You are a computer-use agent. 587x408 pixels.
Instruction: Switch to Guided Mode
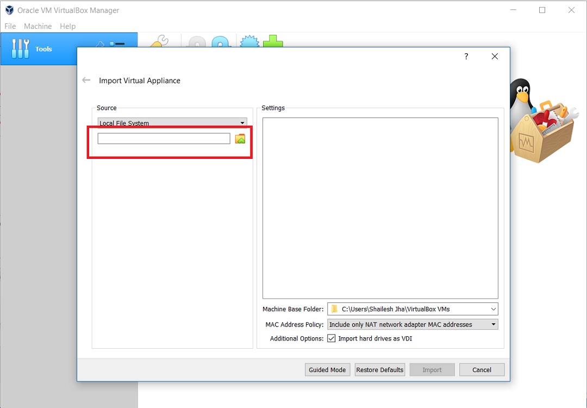click(328, 370)
